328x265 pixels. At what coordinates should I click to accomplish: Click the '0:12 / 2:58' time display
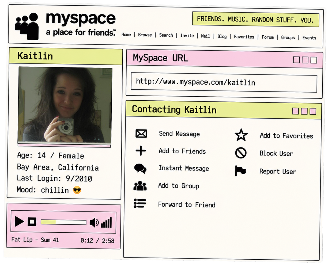[97, 240]
